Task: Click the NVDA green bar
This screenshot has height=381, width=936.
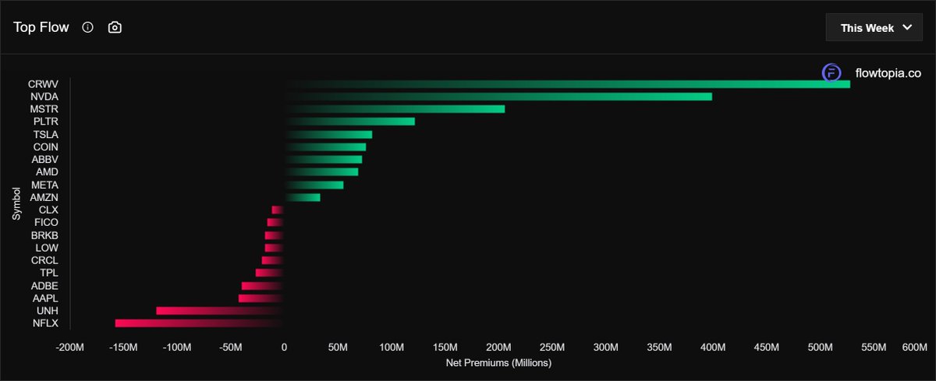Action: (x=498, y=97)
